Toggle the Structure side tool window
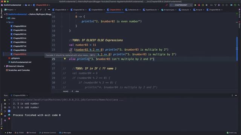241x135 pixels. (2, 109)
